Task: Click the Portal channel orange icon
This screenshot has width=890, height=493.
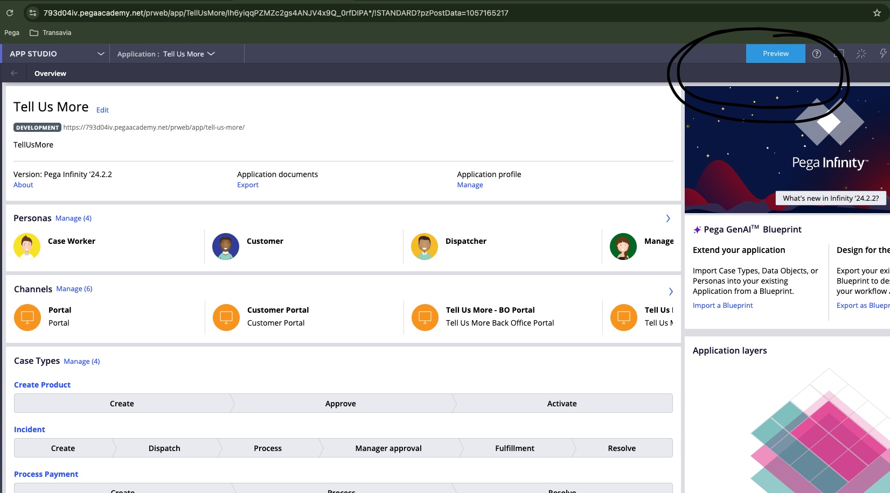Action: 27,318
